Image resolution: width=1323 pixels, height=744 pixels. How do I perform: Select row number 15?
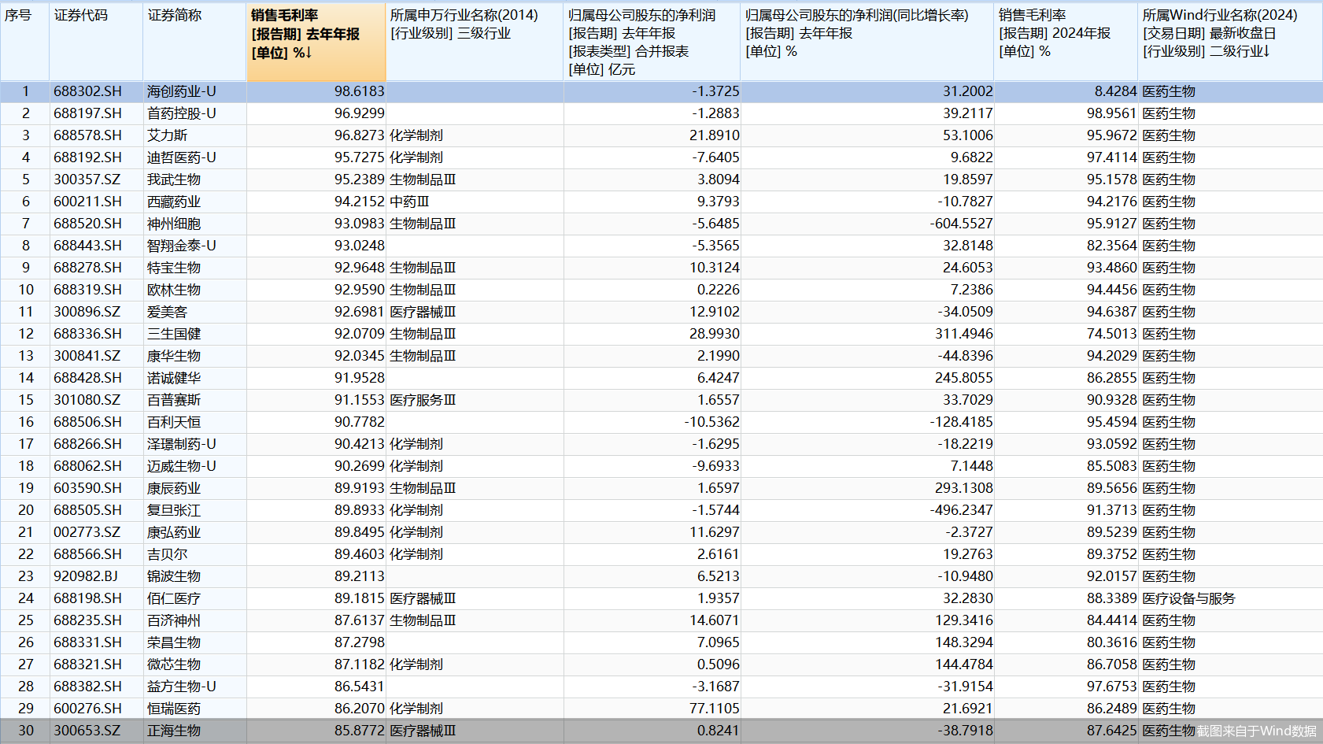tap(26, 400)
